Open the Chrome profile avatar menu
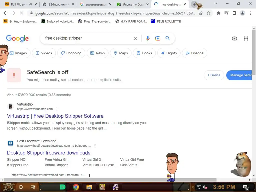 tap(242, 13)
